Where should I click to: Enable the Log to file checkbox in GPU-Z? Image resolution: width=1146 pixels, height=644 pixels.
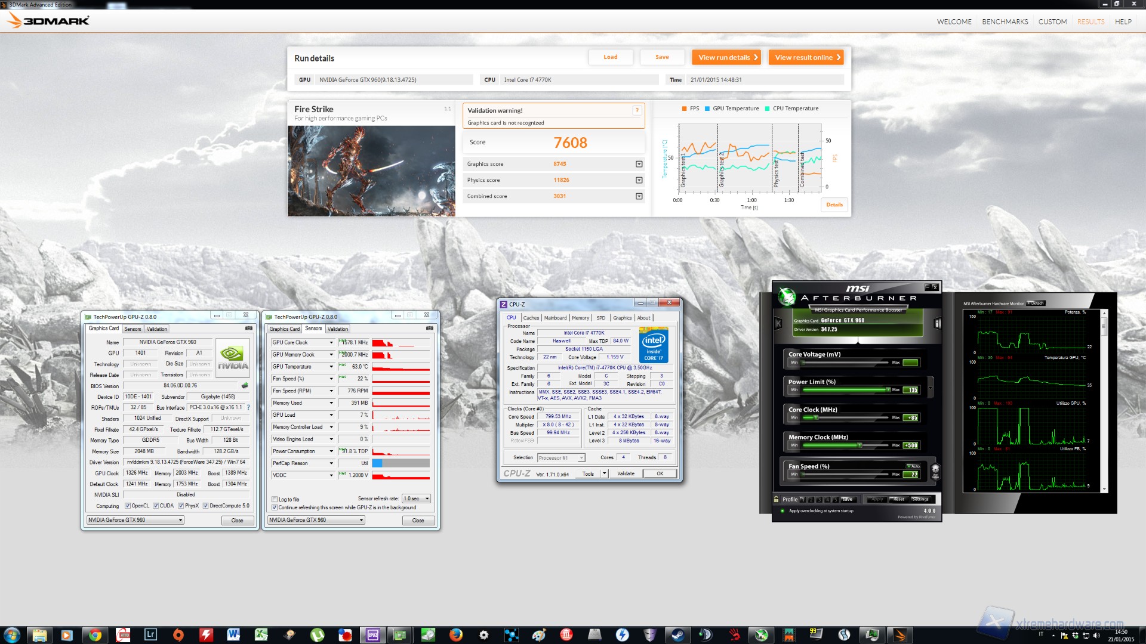tap(275, 499)
